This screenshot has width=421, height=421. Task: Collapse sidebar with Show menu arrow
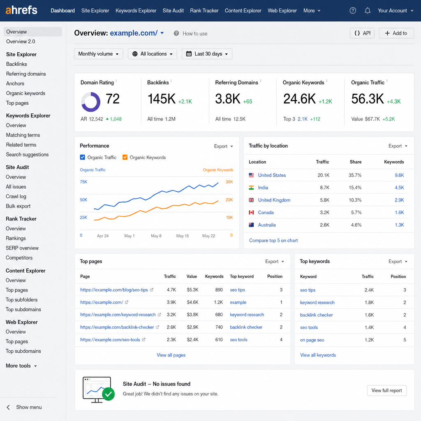[8, 407]
